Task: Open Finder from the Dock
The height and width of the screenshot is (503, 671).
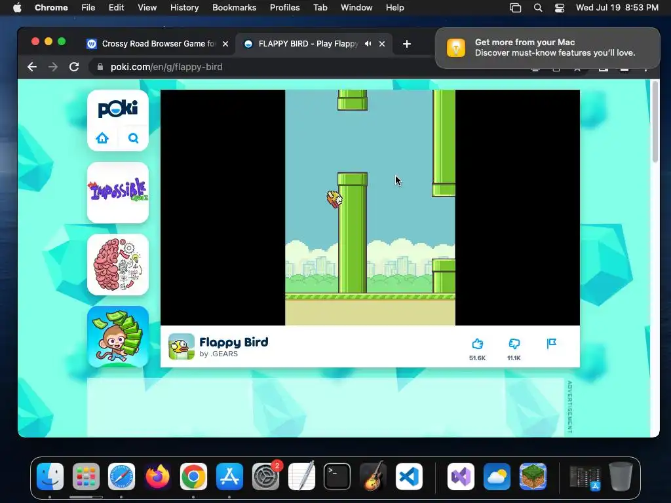Action: (50, 477)
